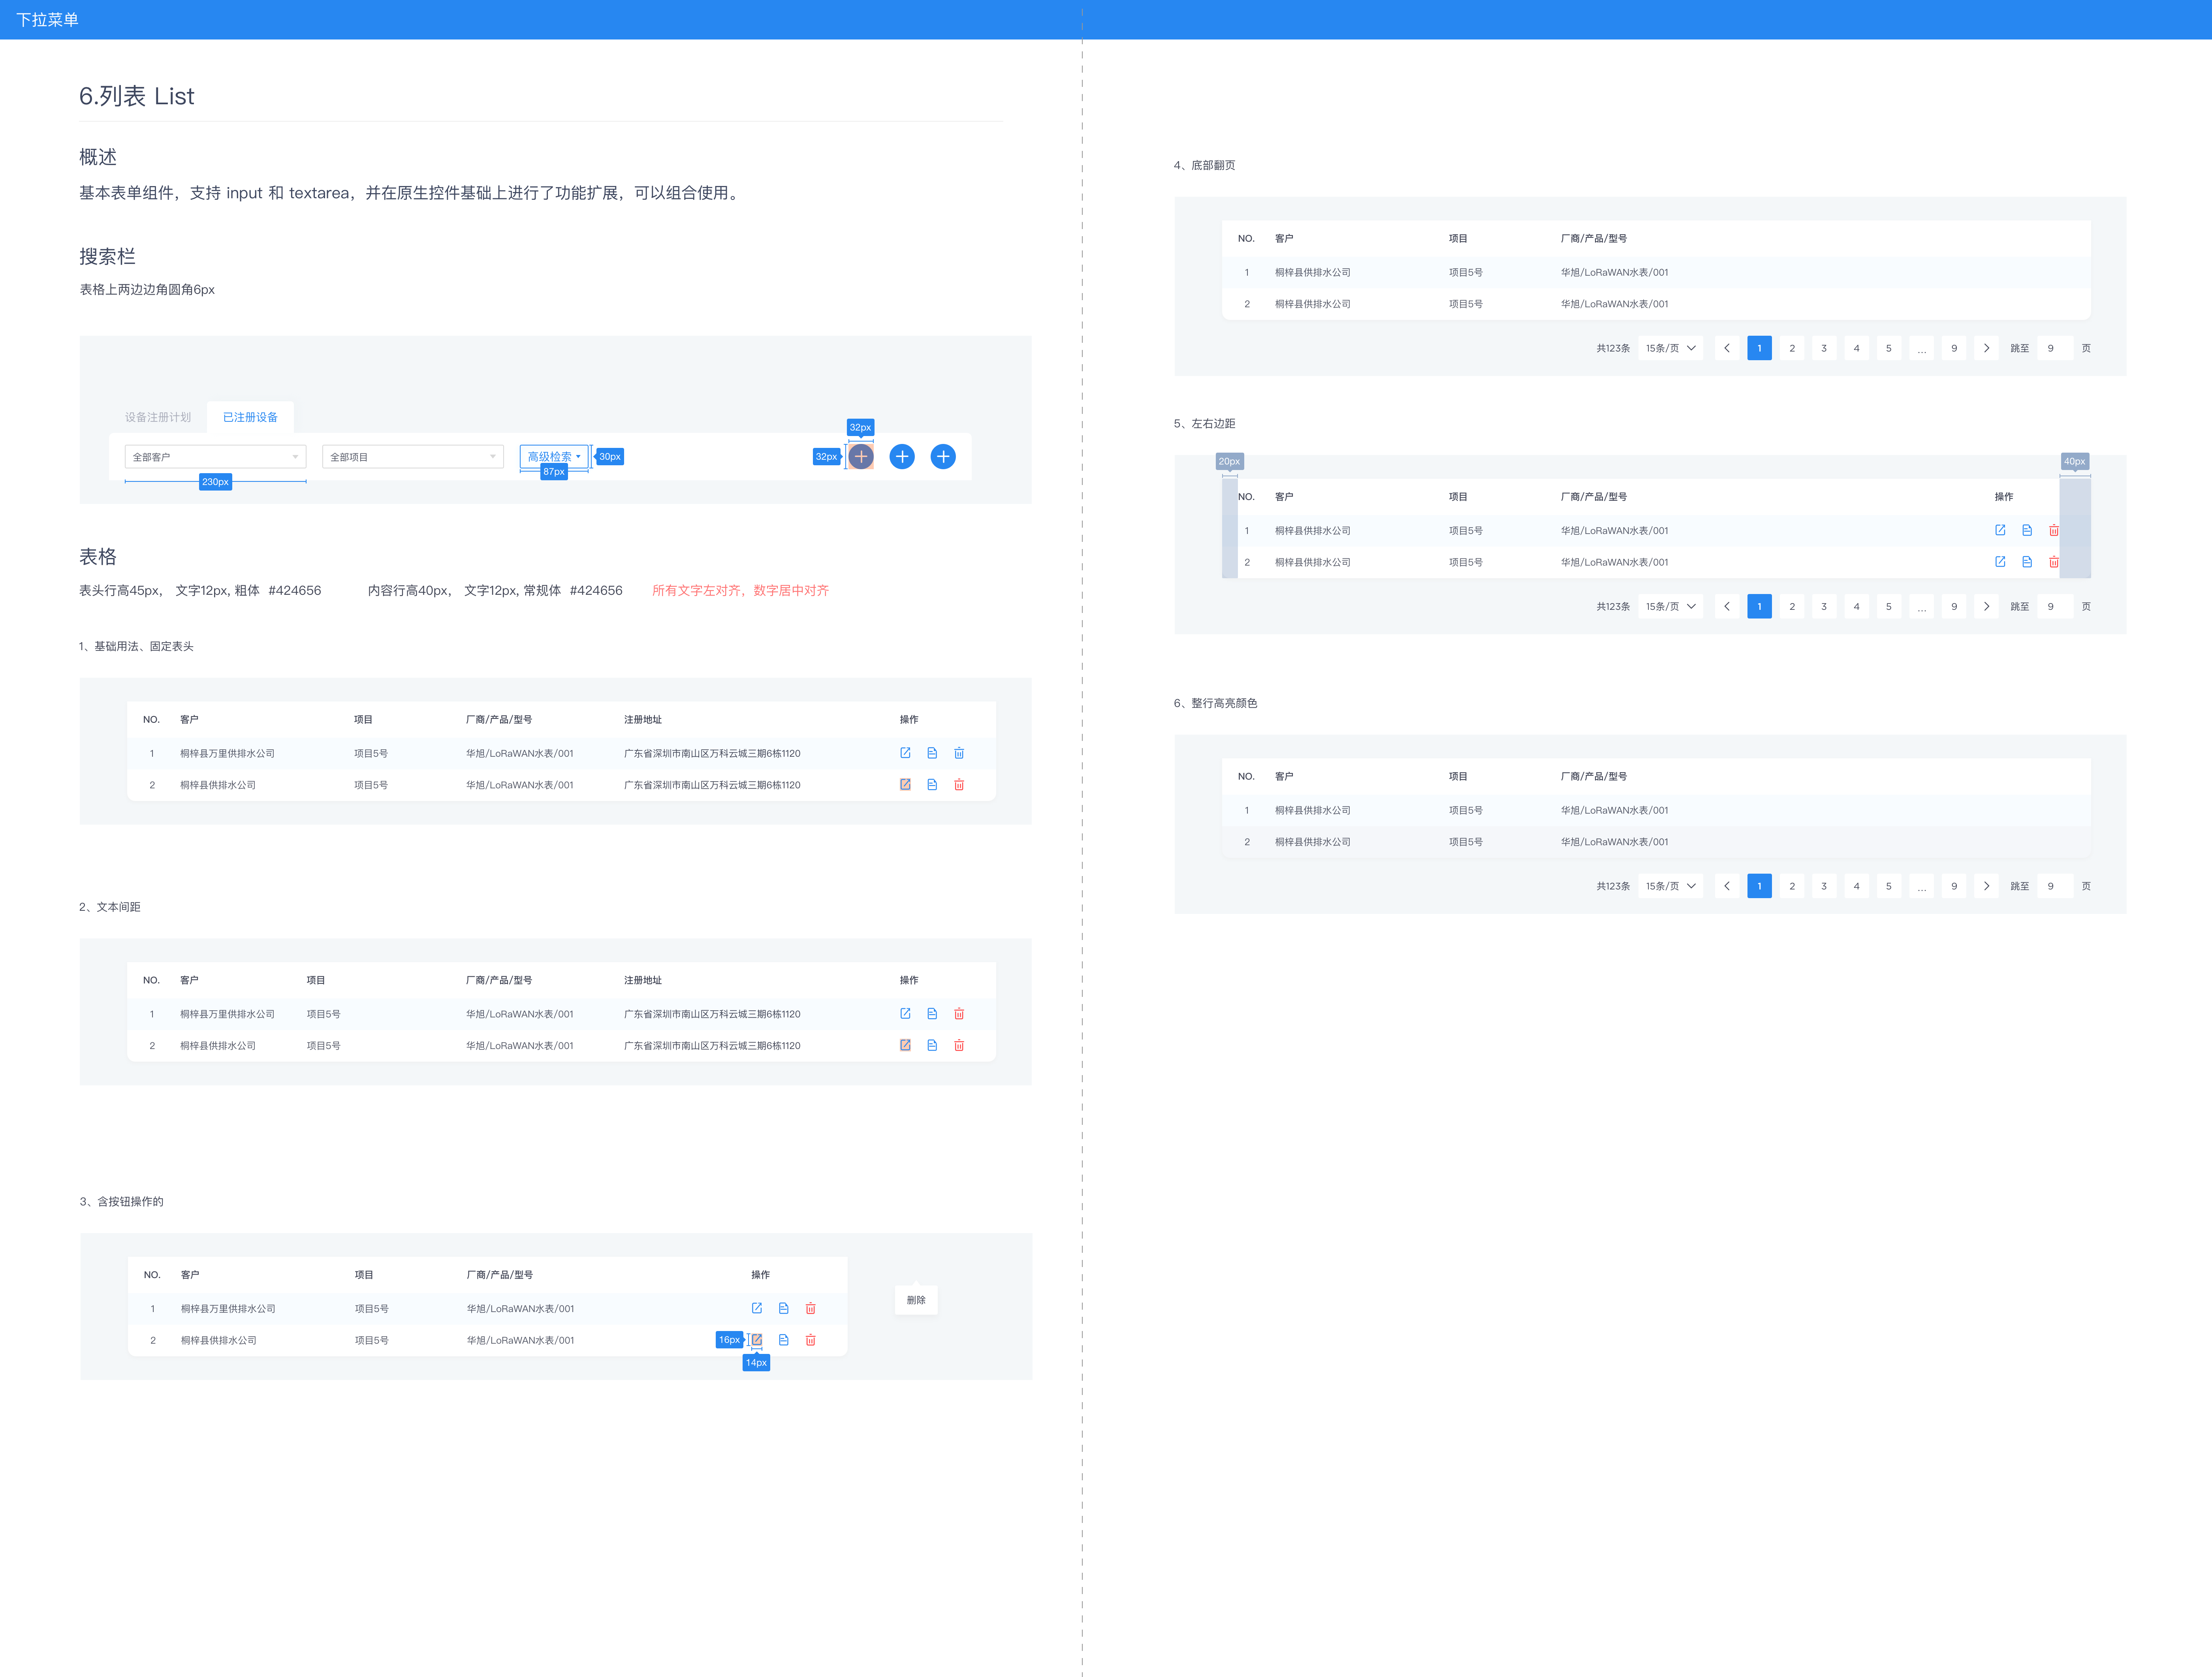Viewport: 2212px width, 1677px height.
Task: Click the rightmost blue plus button in search bar
Action: pyautogui.click(x=943, y=457)
